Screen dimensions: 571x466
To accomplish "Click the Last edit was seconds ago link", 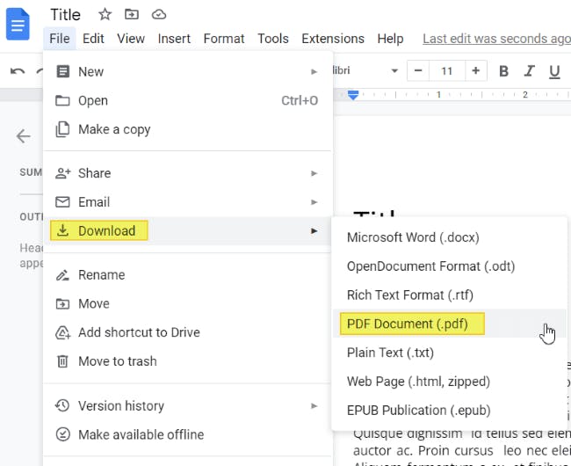I will pos(496,39).
